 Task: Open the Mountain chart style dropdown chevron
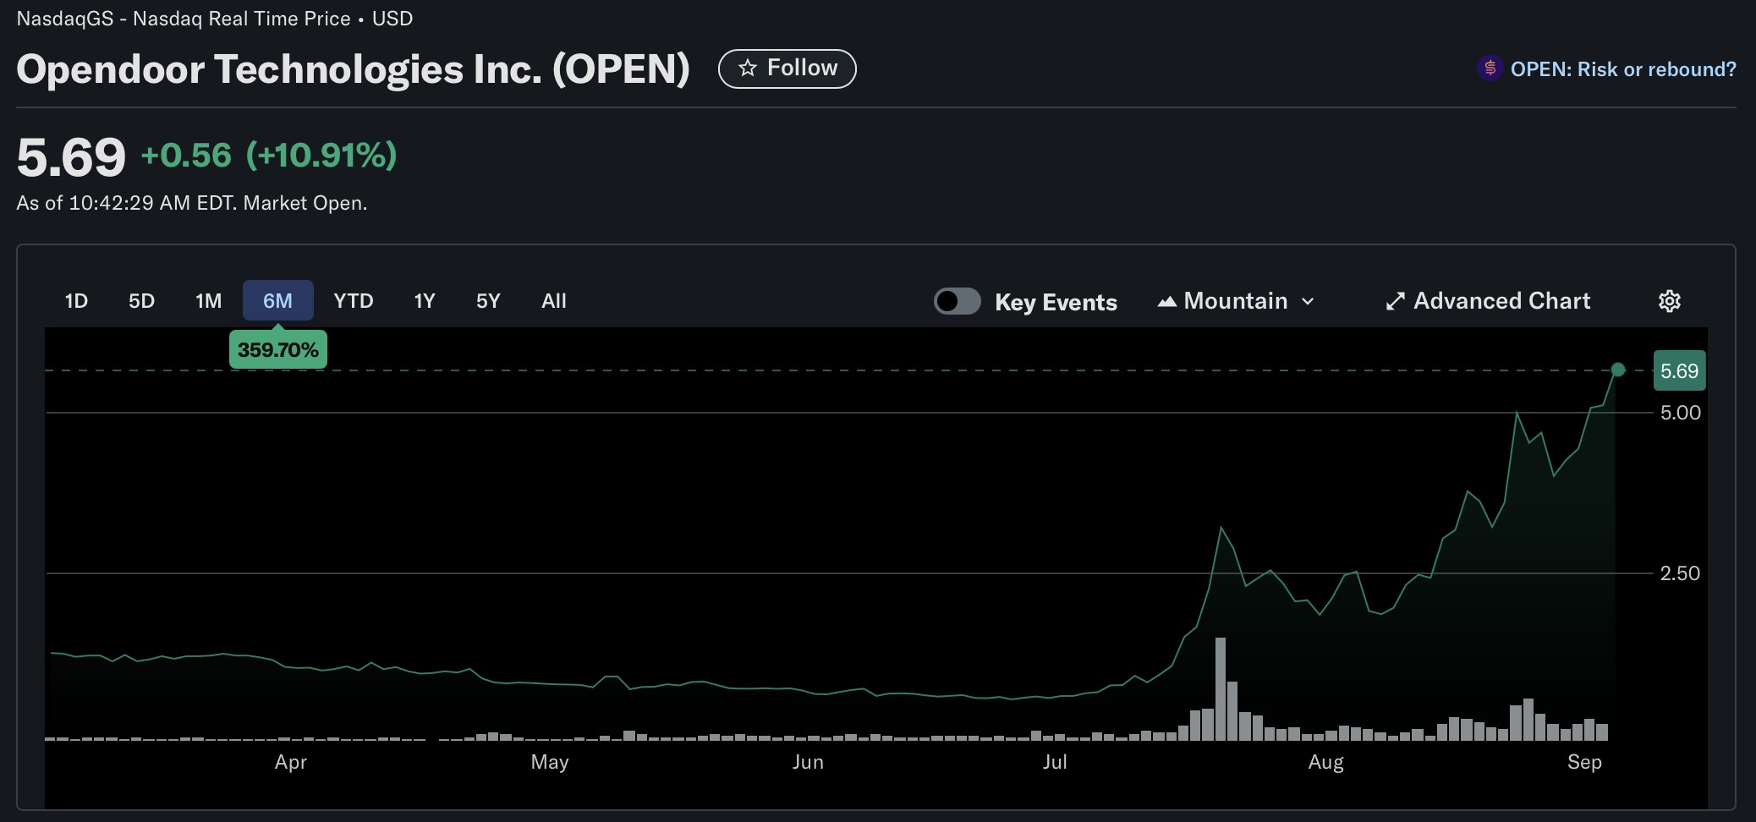(x=1308, y=301)
